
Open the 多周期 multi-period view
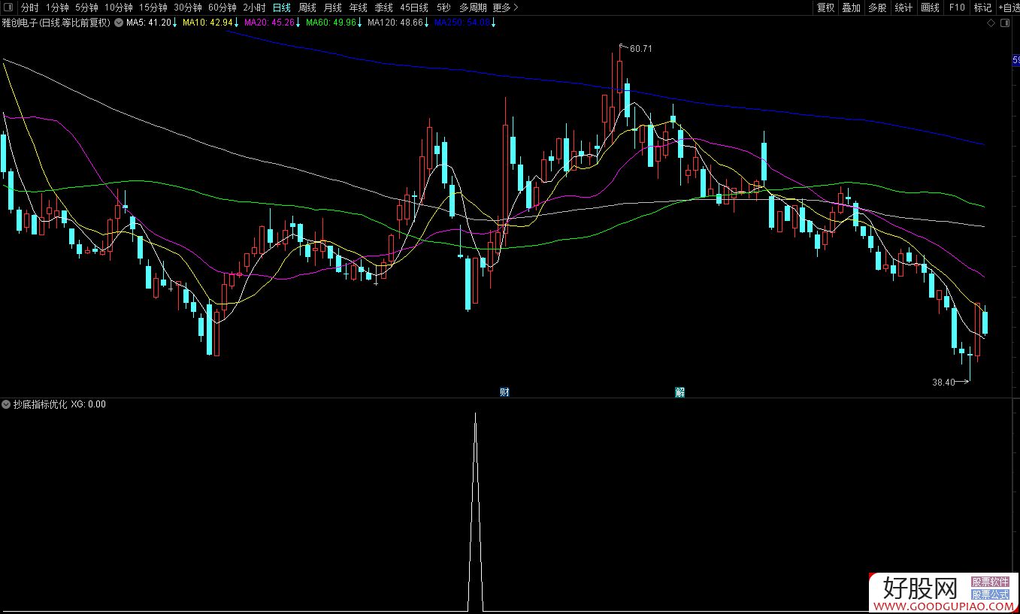[x=473, y=8]
